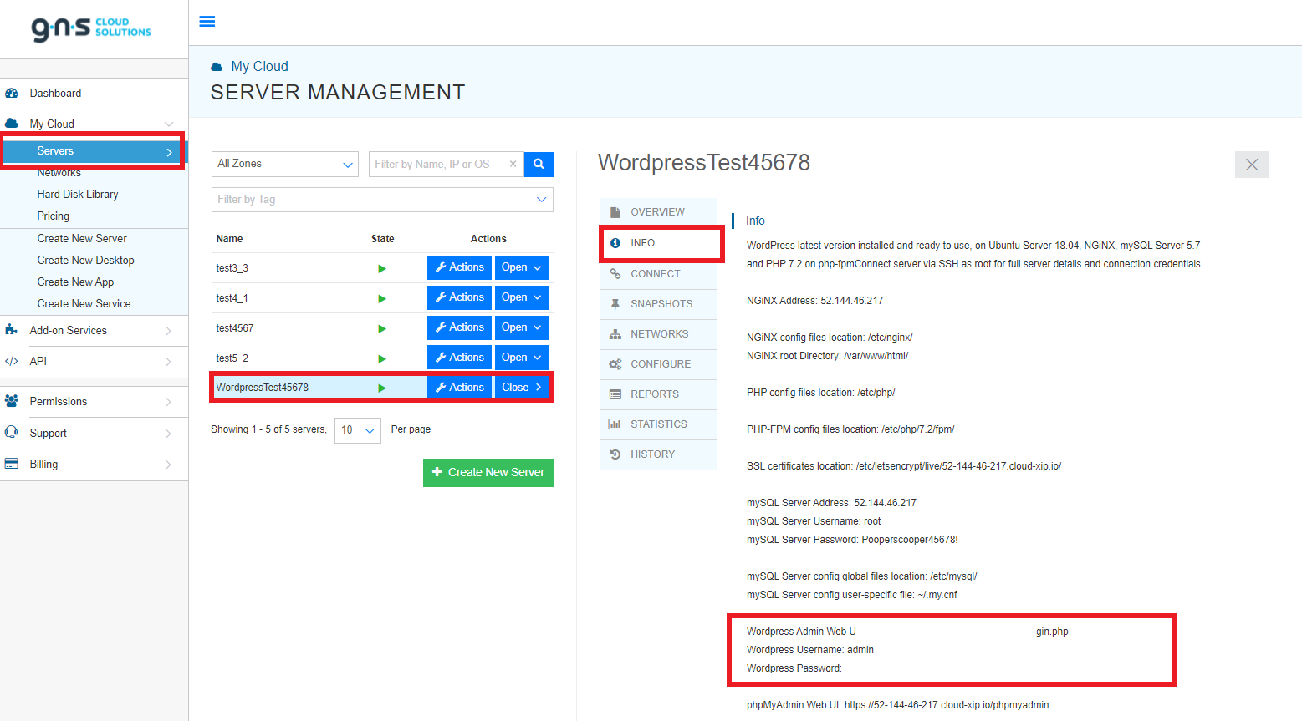Click the phpMyAdmin Web UI URL
This screenshot has height=721, width=1302.
pos(947,705)
